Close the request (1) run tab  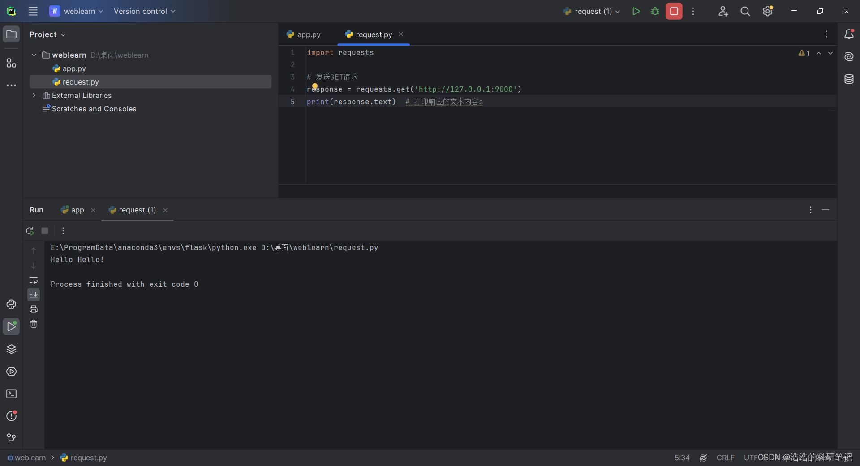(x=165, y=210)
